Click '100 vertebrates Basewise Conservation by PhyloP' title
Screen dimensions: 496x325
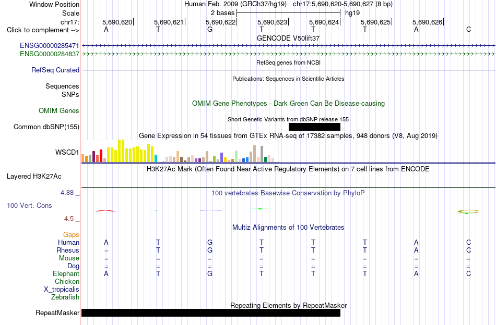pos(288,193)
